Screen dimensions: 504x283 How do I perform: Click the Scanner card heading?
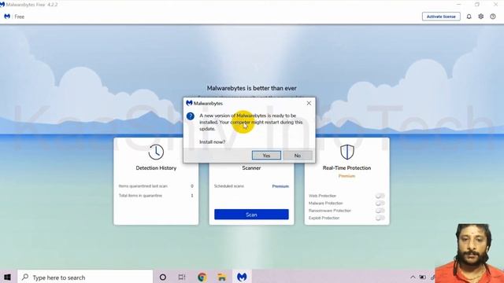(x=251, y=167)
